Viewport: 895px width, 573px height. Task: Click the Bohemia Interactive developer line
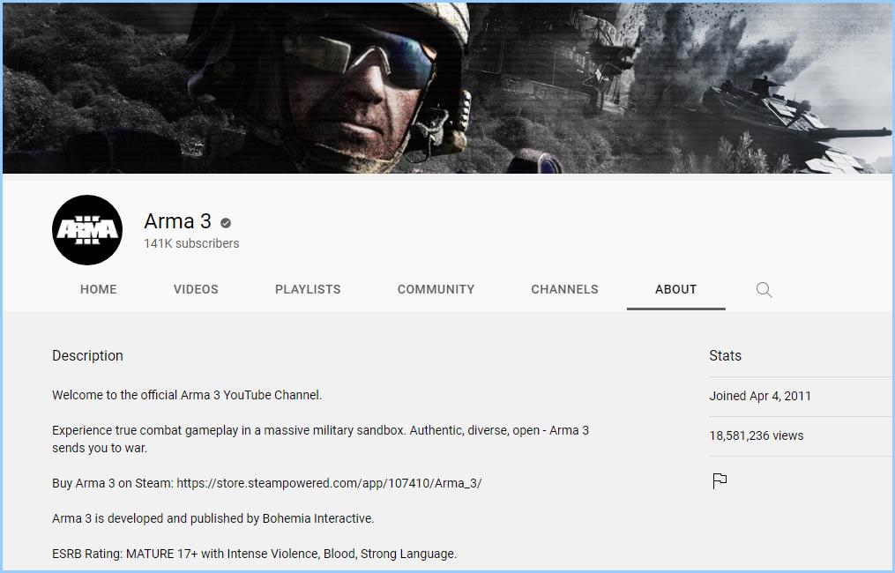pos(213,518)
